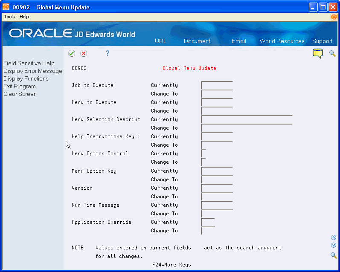Focus Application Override Currently field

(208, 222)
